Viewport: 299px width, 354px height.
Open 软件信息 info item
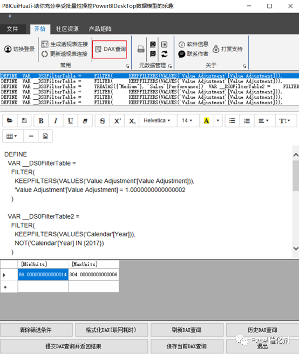(193, 44)
